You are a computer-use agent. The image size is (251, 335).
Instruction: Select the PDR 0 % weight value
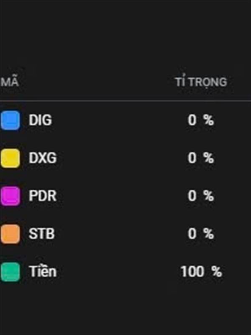point(201,196)
